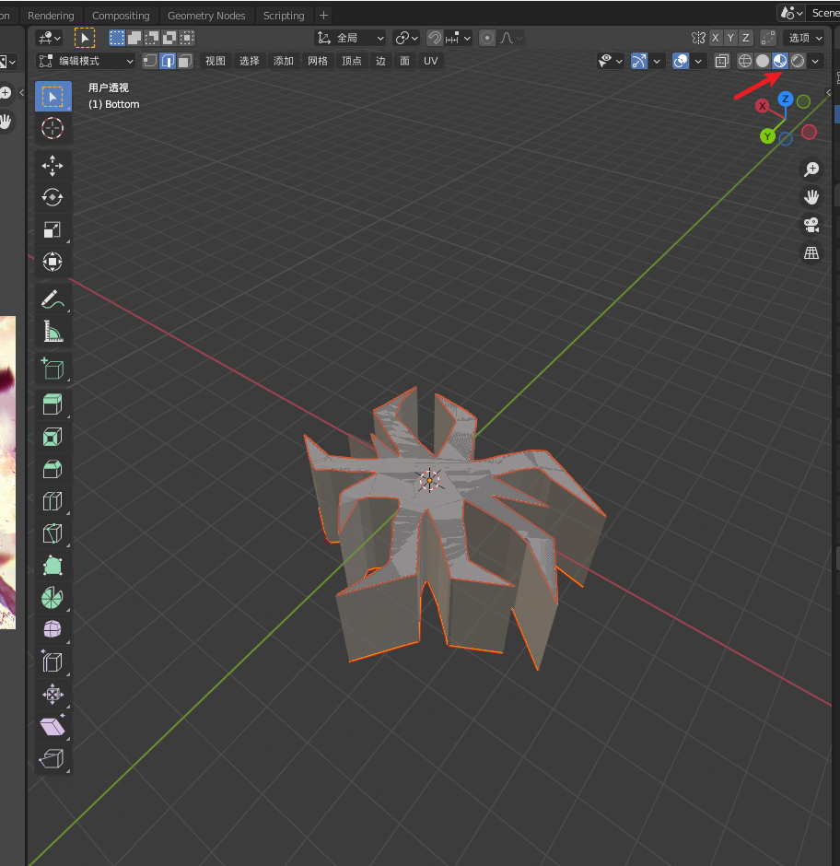
Task: Select the Rotate tool
Action: [x=53, y=198]
